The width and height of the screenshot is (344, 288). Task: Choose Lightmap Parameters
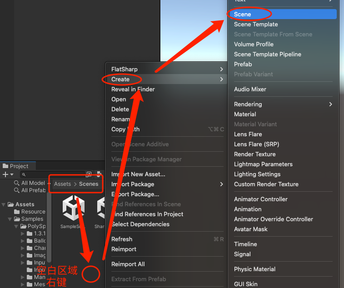283,164
